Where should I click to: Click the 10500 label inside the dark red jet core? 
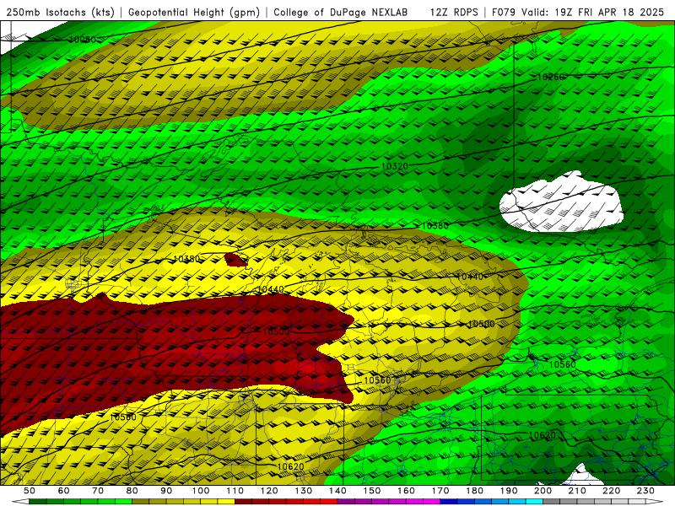click(276, 331)
